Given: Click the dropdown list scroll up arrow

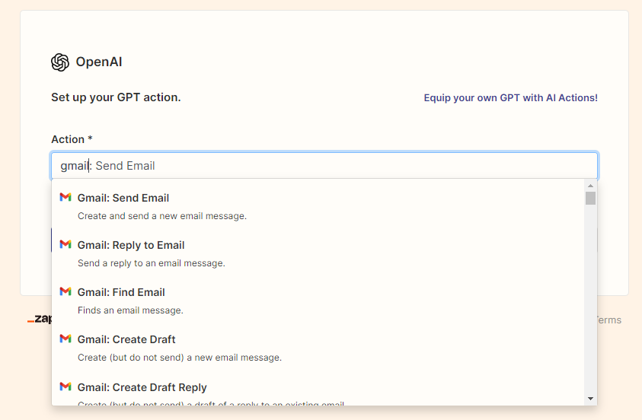Looking at the screenshot, I should point(590,186).
